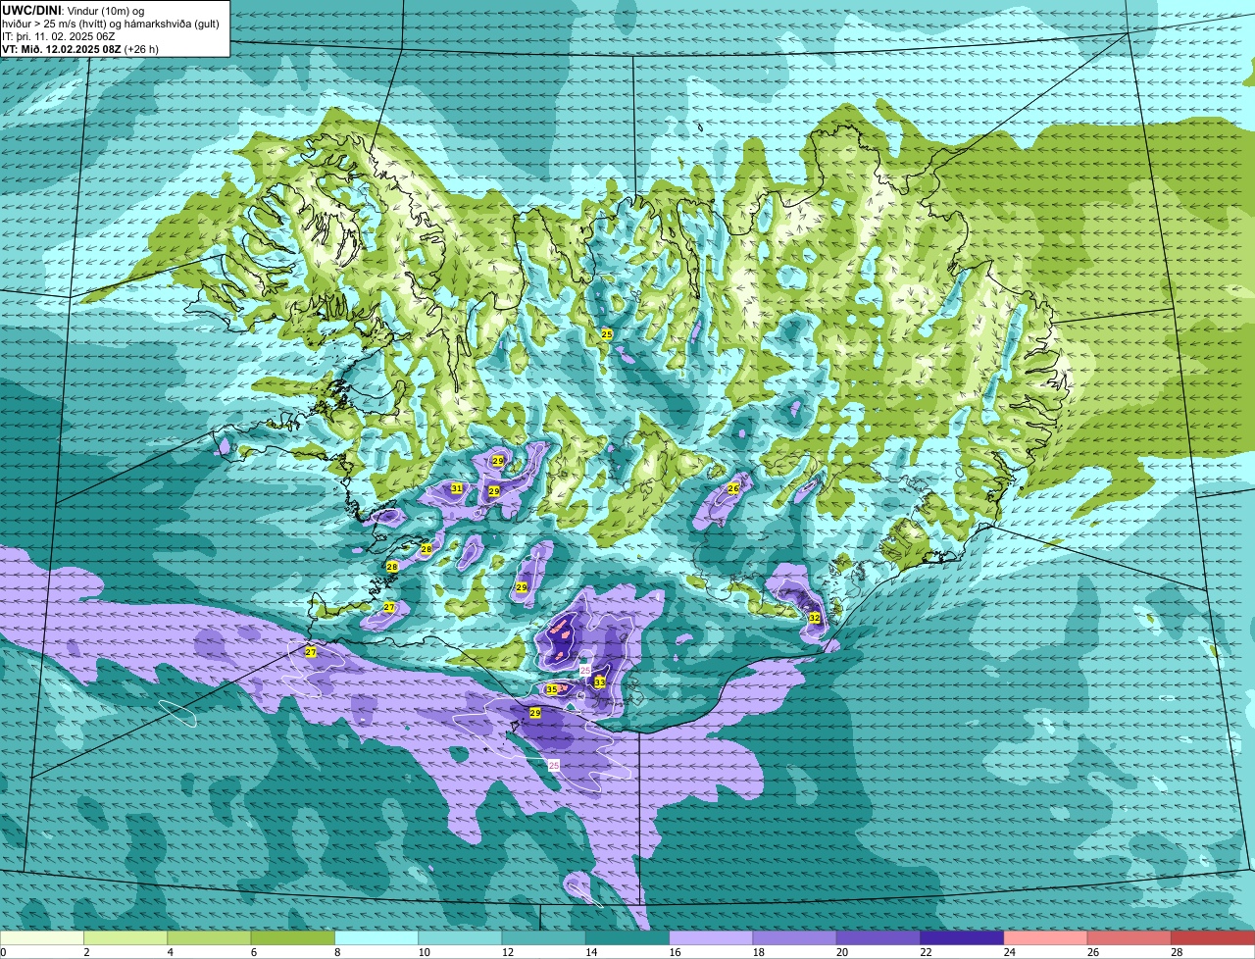Click the legend scale number 8
This screenshot has width=1255, height=959.
[x=335, y=952]
